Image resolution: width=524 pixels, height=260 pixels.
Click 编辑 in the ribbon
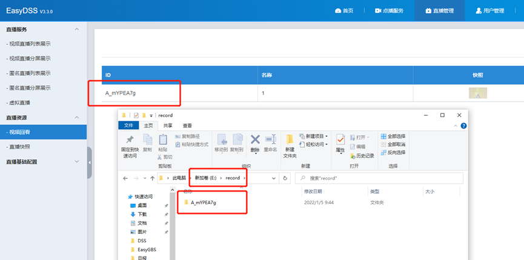(357, 147)
